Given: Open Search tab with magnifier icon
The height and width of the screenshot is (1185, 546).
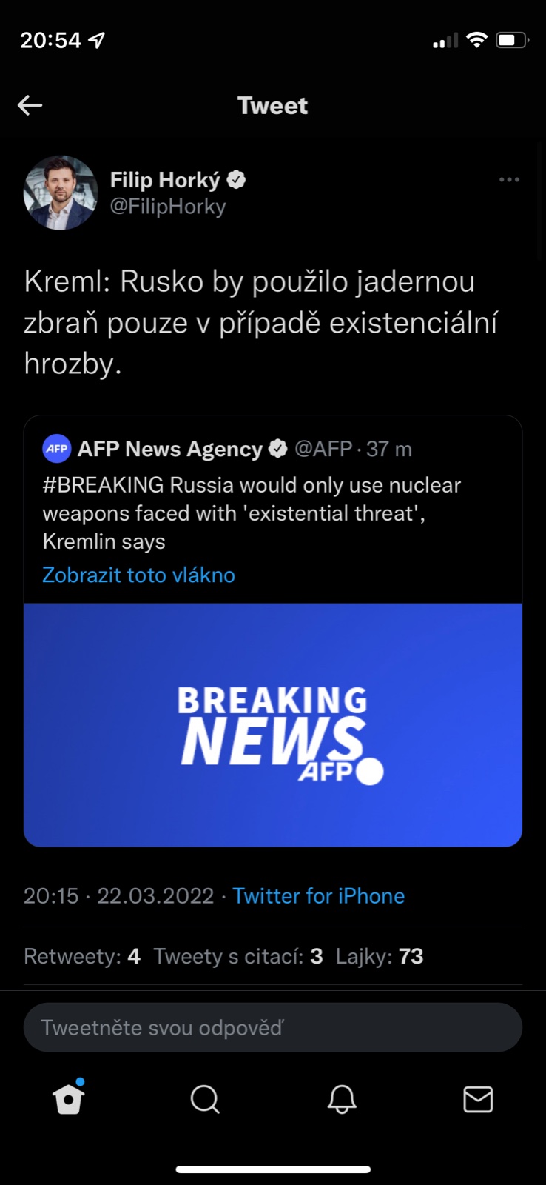Looking at the screenshot, I should [205, 1099].
